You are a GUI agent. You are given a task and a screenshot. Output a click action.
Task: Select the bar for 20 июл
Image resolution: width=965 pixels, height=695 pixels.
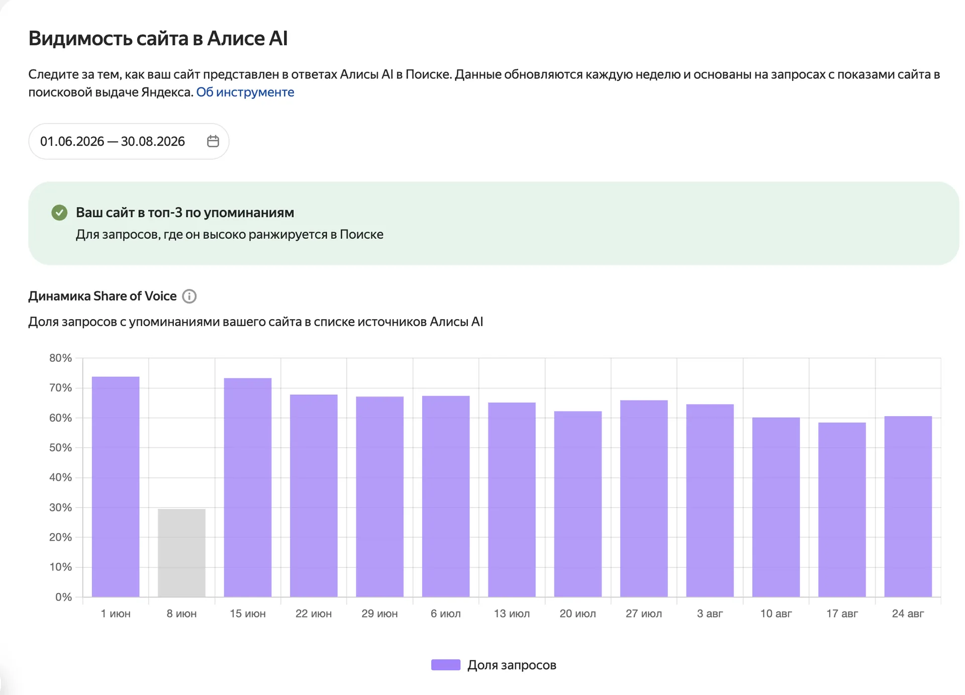point(578,504)
